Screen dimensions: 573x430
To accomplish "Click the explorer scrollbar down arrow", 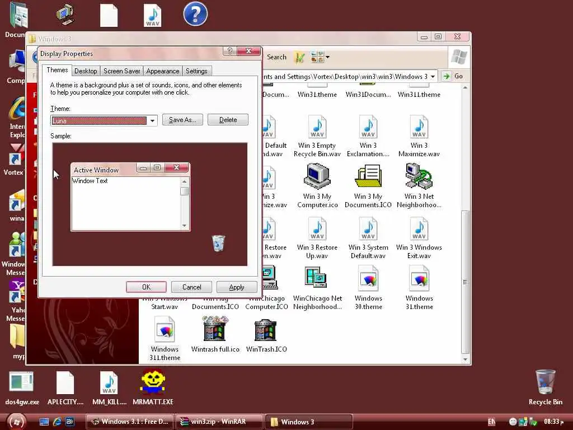I will 465,359.
